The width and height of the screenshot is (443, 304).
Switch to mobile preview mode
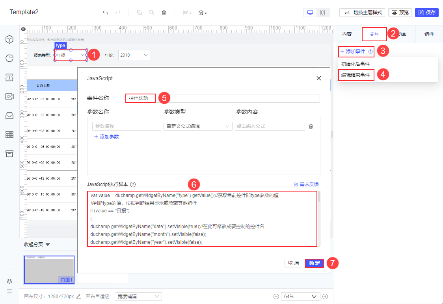click(x=323, y=13)
